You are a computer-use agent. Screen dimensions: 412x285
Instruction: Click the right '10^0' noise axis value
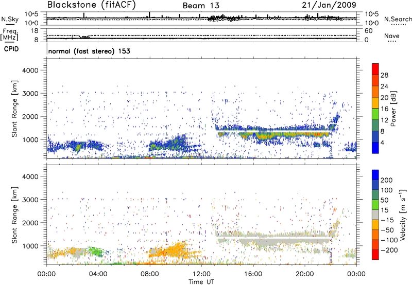tap(371, 23)
